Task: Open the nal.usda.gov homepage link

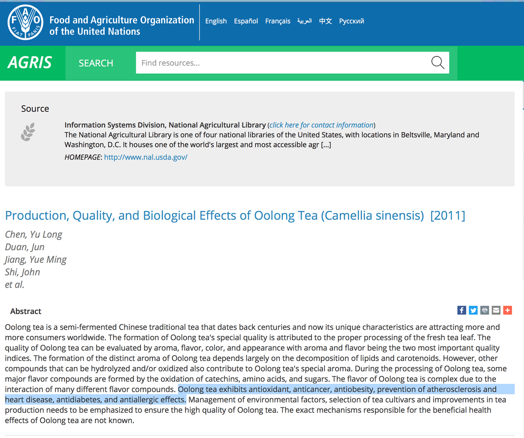Action: pos(146,157)
